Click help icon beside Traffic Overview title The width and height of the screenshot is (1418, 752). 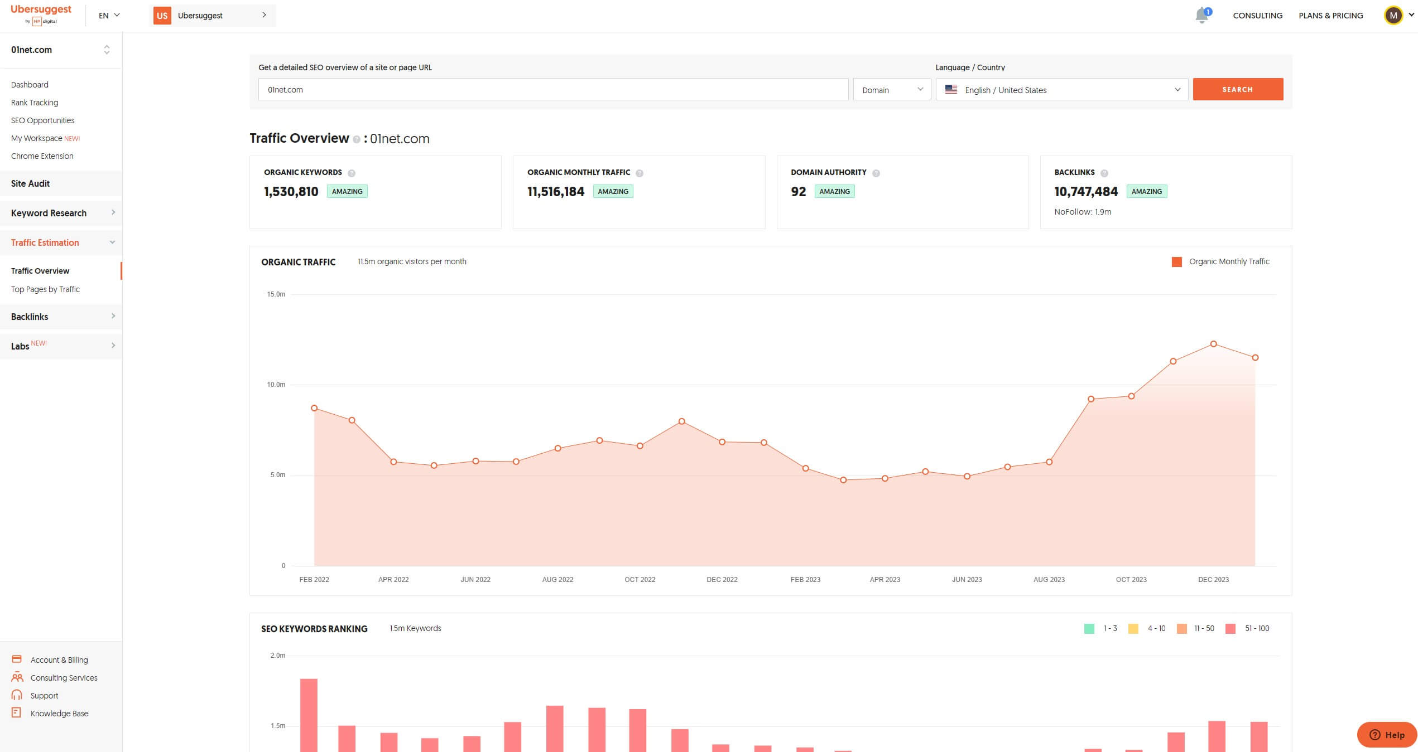pos(356,139)
